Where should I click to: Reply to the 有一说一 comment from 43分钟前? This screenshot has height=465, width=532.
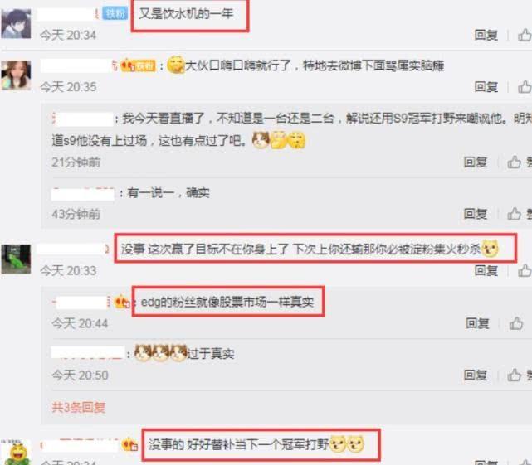[x=476, y=214]
